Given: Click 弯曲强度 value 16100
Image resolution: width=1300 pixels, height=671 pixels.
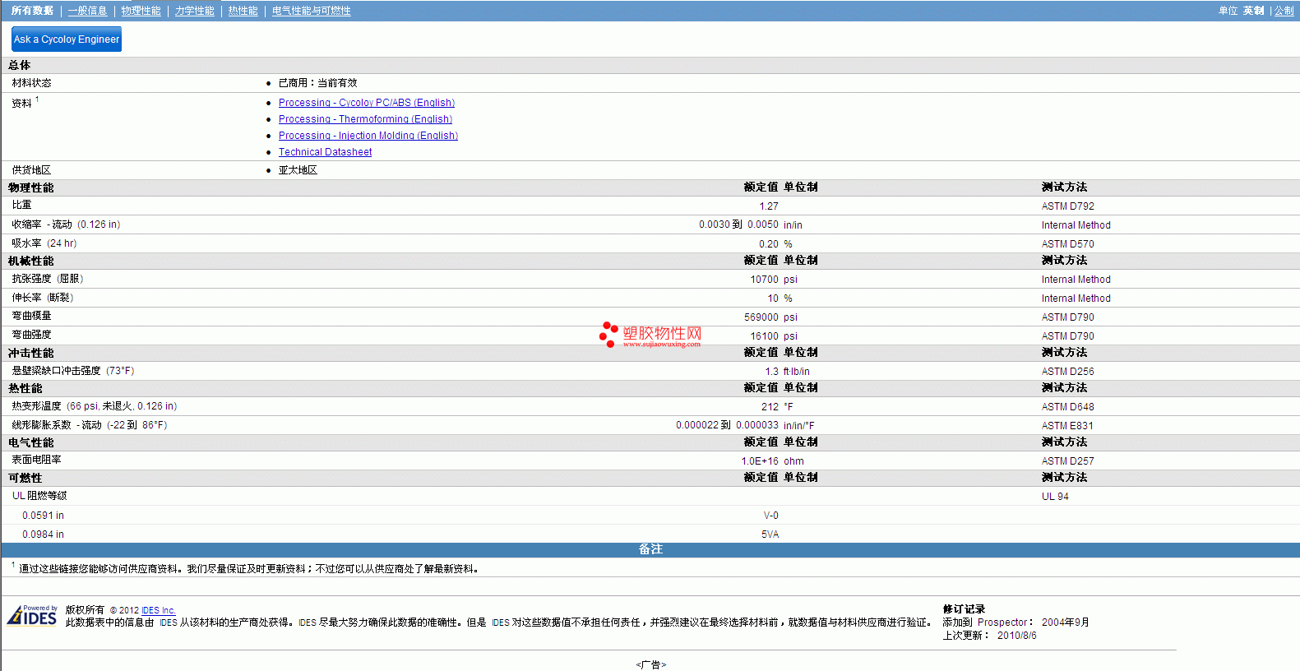Looking at the screenshot, I should 764,336.
